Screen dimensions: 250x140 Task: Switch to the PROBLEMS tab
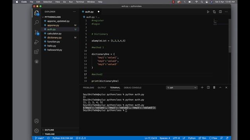88,87
